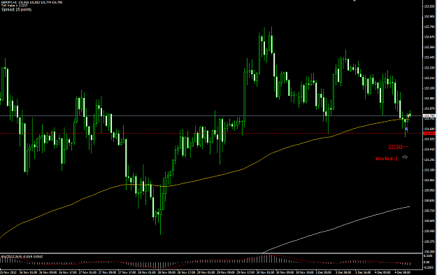Screen dimensions: 437x275
Task: Click the chart shift triangle at the chart top
Action: [354, 1]
